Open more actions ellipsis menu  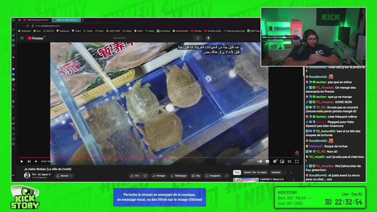point(226,176)
